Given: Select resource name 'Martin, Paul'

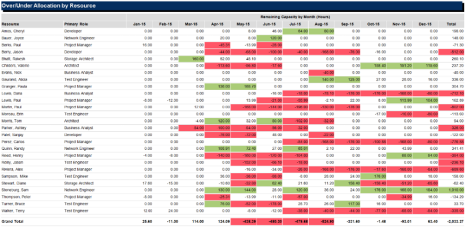Looking at the screenshot, I should (x=11, y=107).
